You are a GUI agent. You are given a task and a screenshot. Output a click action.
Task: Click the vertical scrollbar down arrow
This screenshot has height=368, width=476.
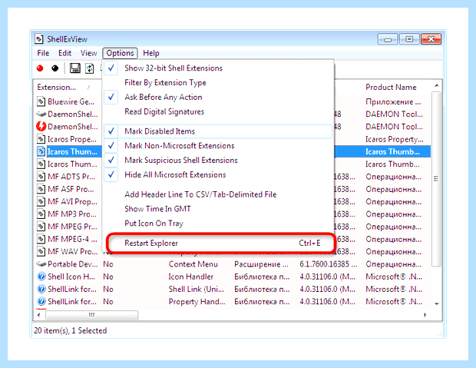437,303
